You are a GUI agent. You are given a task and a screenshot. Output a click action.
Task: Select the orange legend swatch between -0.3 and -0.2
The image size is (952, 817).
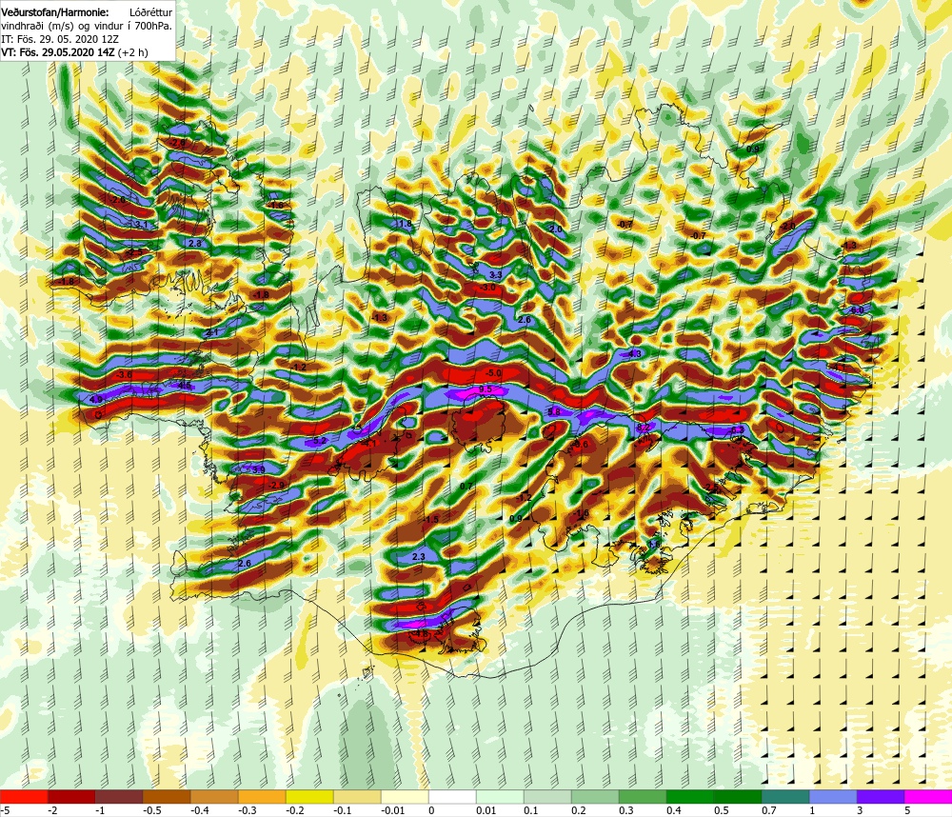tap(262, 796)
